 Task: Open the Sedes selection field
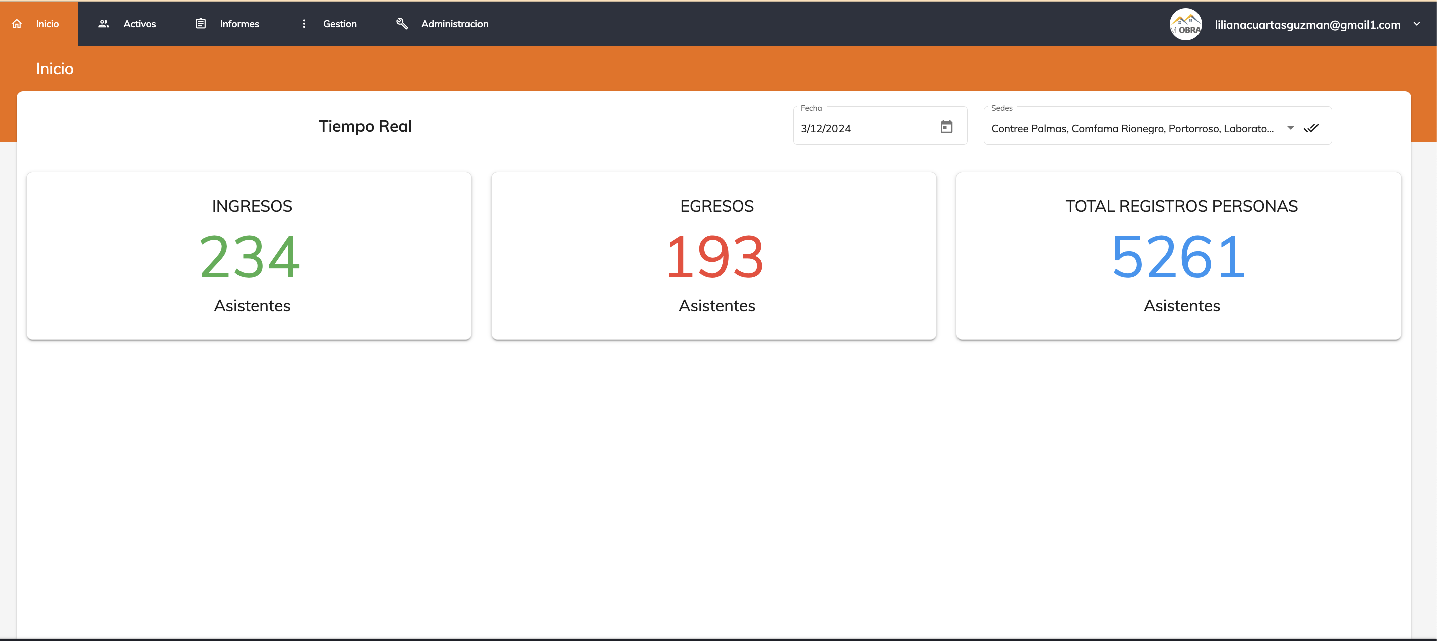point(1132,129)
